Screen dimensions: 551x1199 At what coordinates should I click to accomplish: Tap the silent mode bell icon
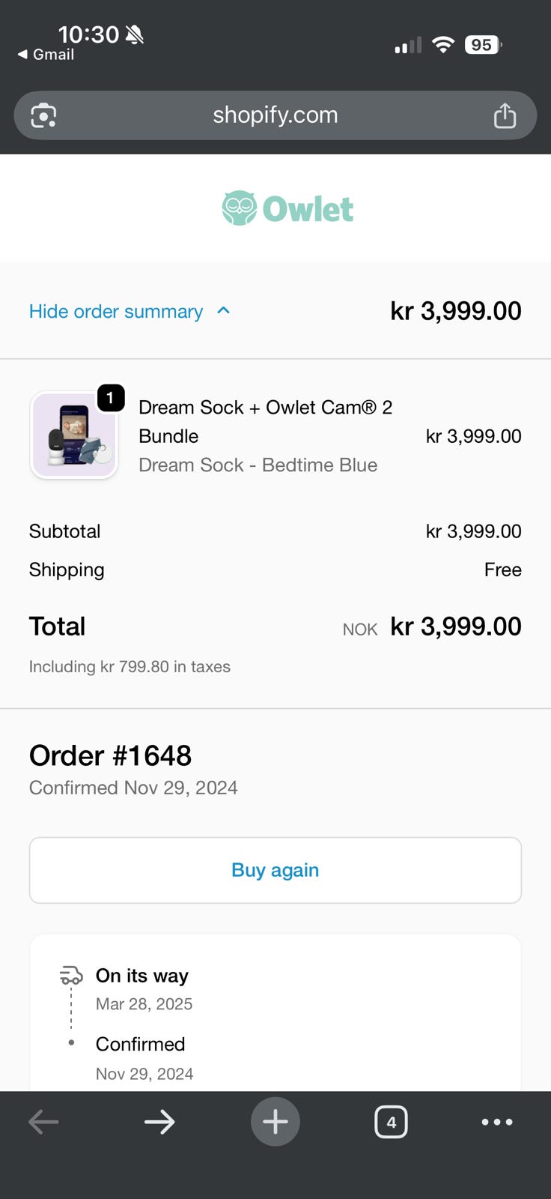tap(135, 34)
